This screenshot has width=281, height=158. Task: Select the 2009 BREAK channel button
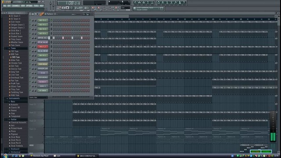click(x=43, y=64)
